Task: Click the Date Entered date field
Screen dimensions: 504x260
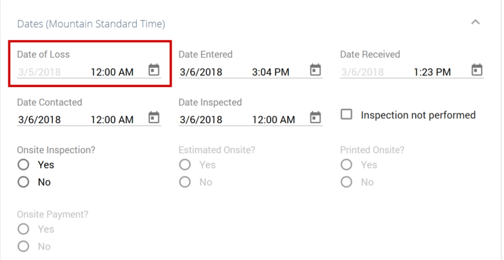Action: point(201,72)
